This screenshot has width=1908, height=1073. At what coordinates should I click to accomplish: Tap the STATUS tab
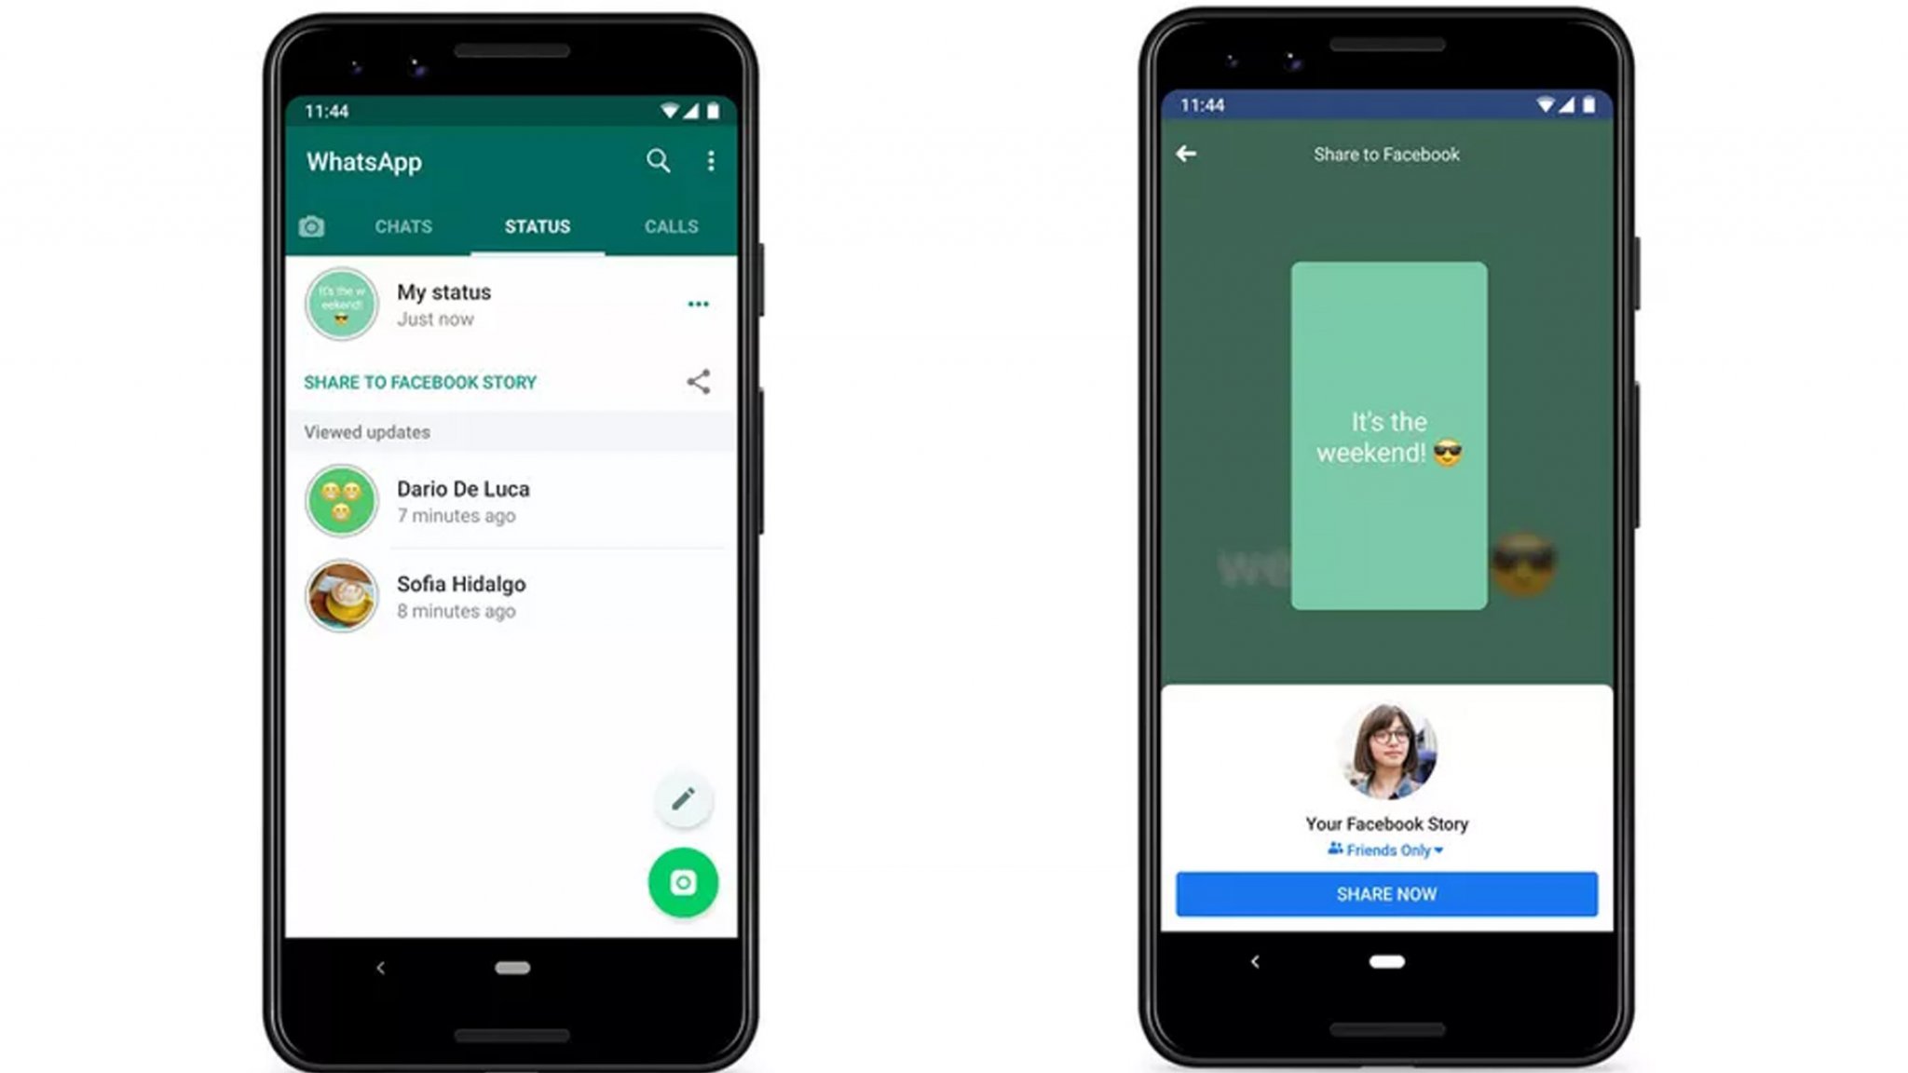(x=536, y=226)
